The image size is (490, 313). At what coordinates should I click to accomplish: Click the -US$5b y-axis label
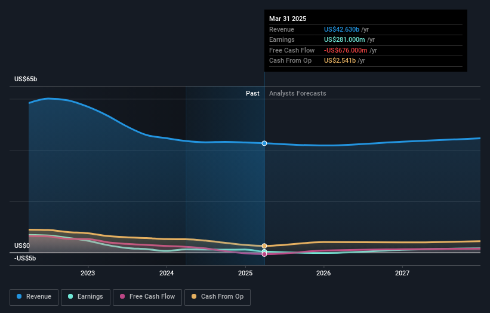25,258
